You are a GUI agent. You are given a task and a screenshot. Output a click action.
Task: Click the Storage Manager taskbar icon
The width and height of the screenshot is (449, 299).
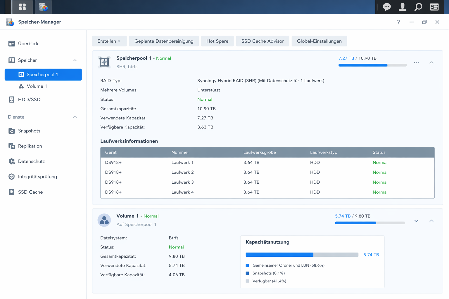(43, 7)
